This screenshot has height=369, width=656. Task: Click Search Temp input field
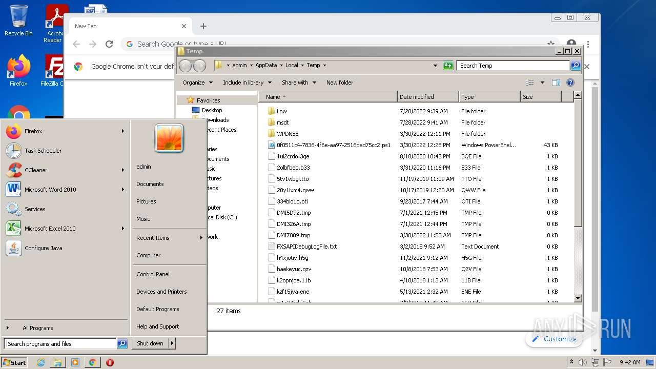click(513, 66)
